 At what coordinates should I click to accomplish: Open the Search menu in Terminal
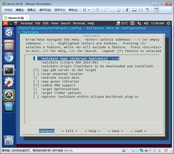65,23
